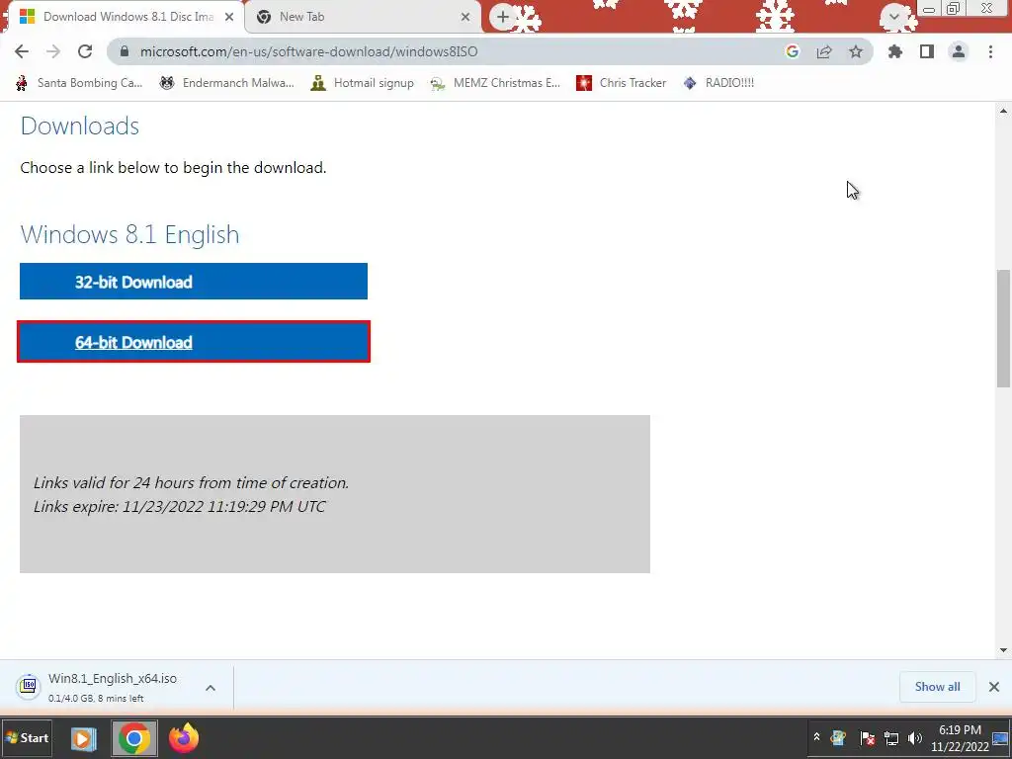The width and height of the screenshot is (1012, 759).
Task: Start the 32-bit Download
Action: coord(194,282)
